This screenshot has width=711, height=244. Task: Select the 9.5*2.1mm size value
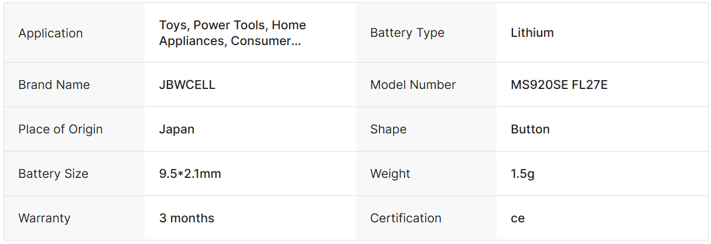pos(190,174)
